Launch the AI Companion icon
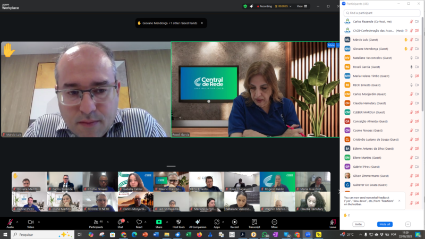This screenshot has width=425, height=239. tap(198, 223)
